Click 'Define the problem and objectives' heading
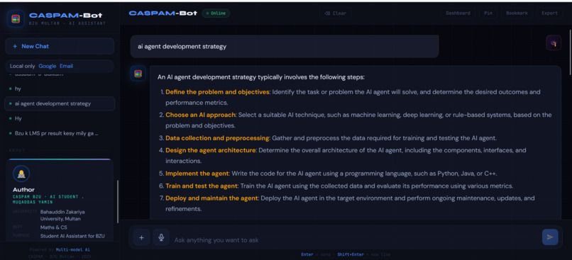This screenshot has height=260, width=572. (217, 92)
